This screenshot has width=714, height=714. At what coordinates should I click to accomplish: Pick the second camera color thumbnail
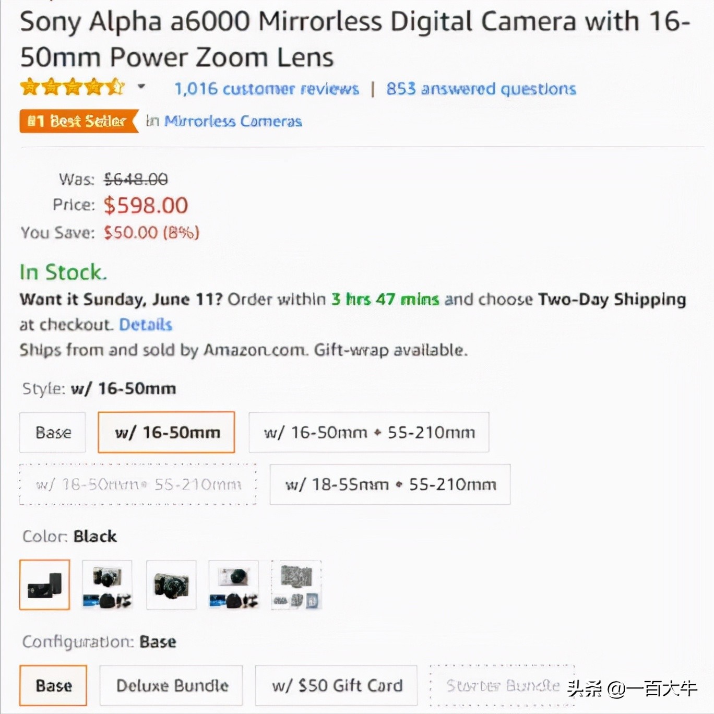[x=108, y=585]
